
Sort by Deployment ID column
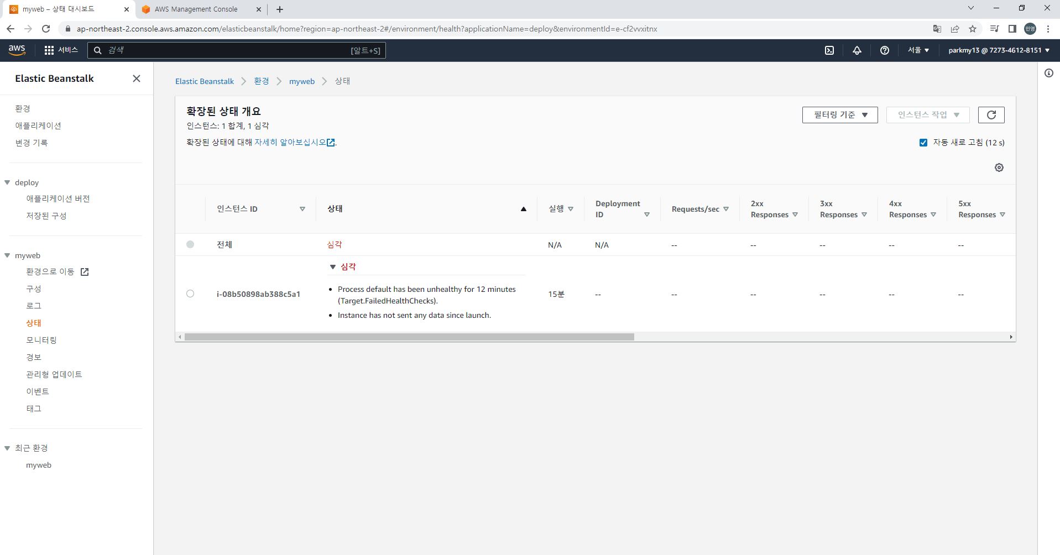647,214
